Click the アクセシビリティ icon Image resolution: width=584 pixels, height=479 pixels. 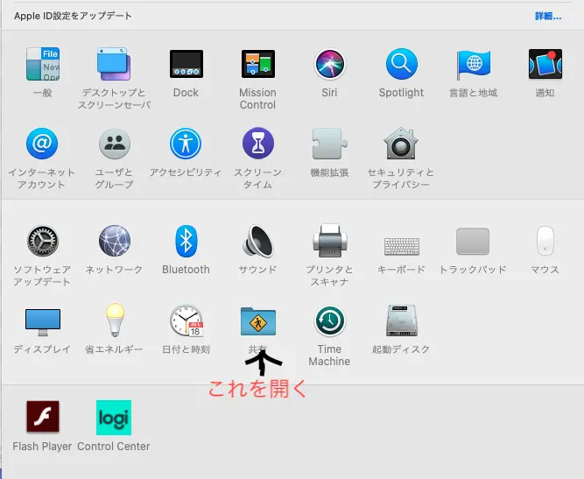[x=186, y=144]
